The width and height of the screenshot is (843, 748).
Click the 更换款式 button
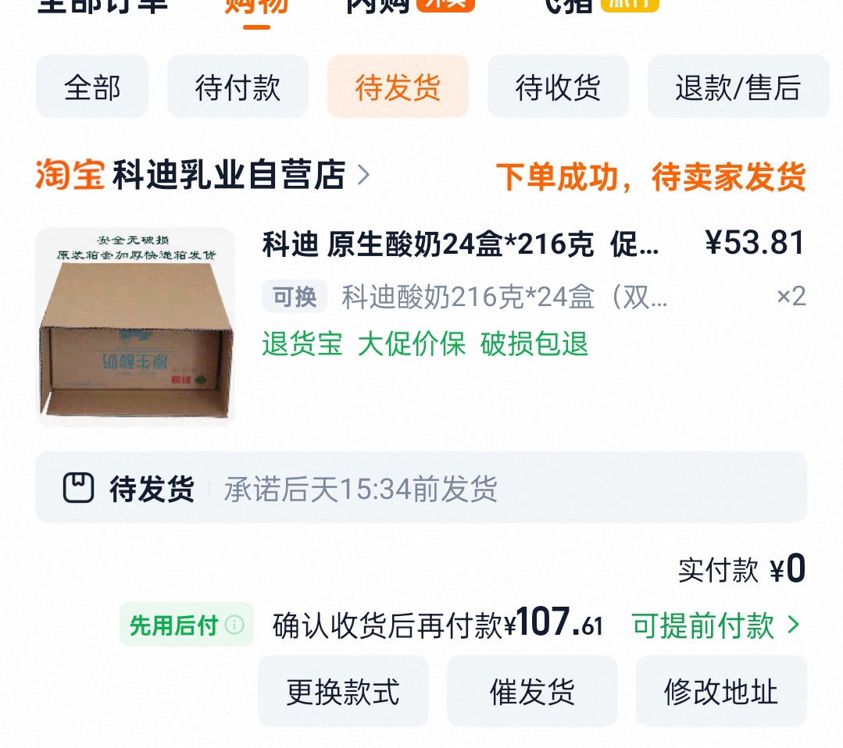tap(343, 691)
